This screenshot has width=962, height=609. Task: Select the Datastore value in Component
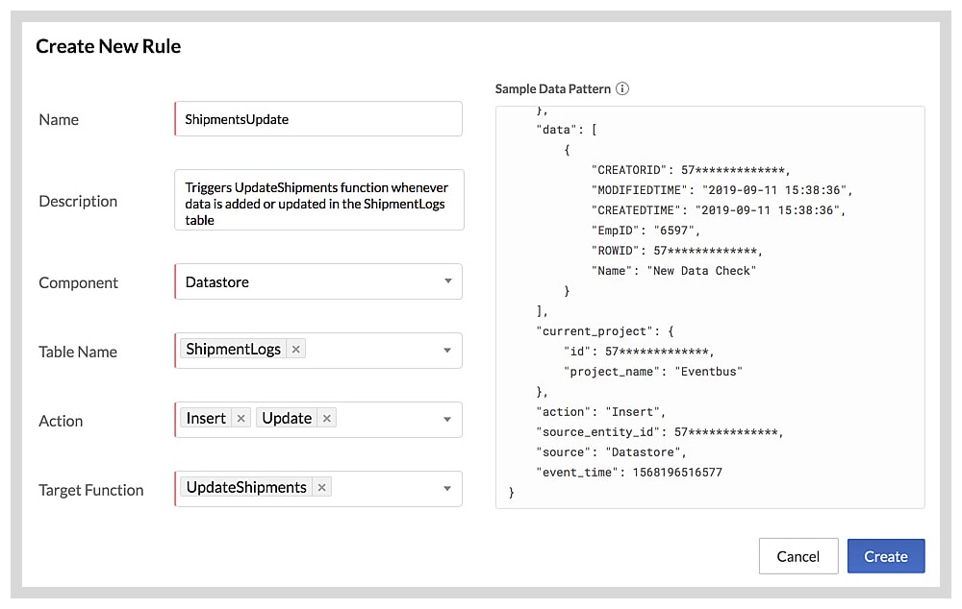[x=216, y=280]
